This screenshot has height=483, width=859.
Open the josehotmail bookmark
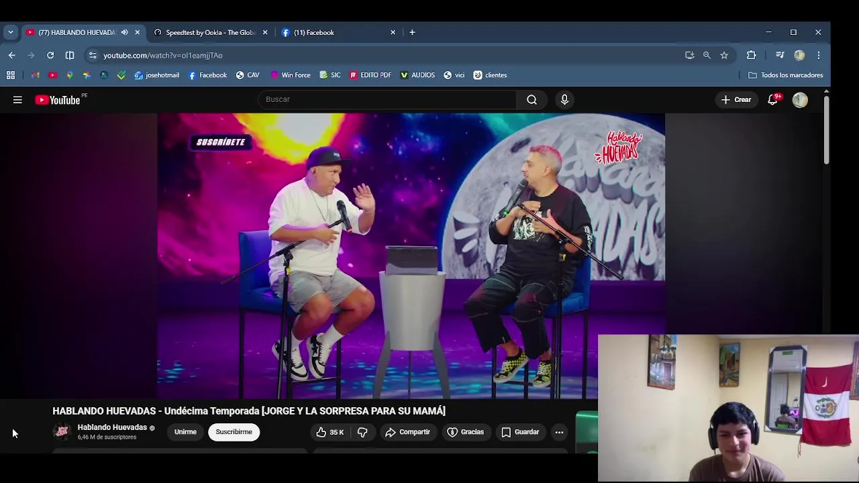(x=157, y=75)
